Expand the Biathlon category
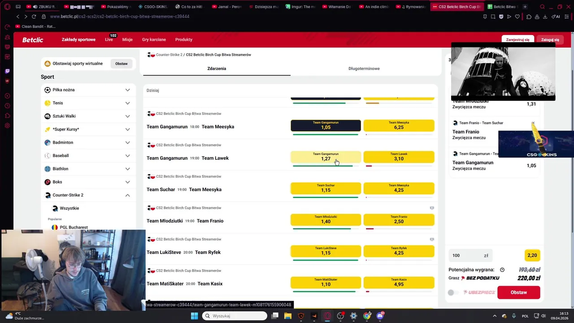The image size is (574, 323). (127, 169)
